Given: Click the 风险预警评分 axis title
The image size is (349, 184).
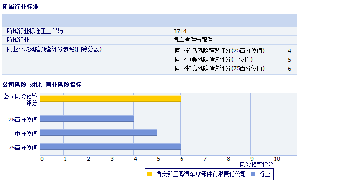Looking at the screenshot, I should (x=256, y=165).
